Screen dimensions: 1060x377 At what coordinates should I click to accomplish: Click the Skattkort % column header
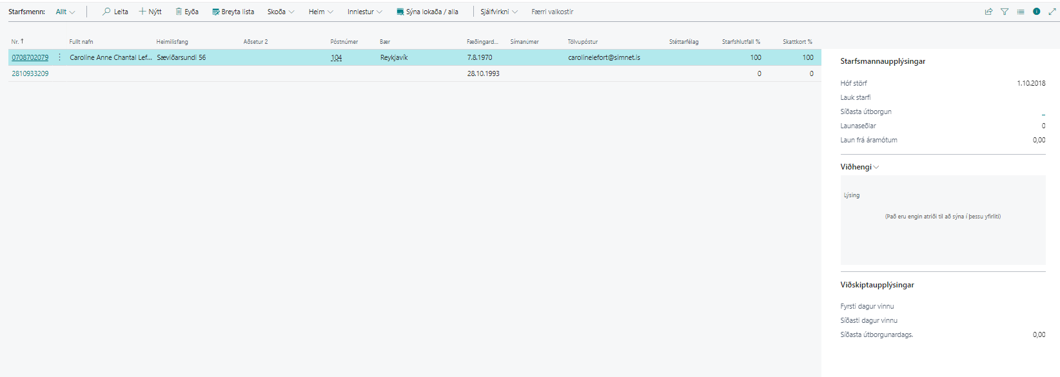coord(798,41)
